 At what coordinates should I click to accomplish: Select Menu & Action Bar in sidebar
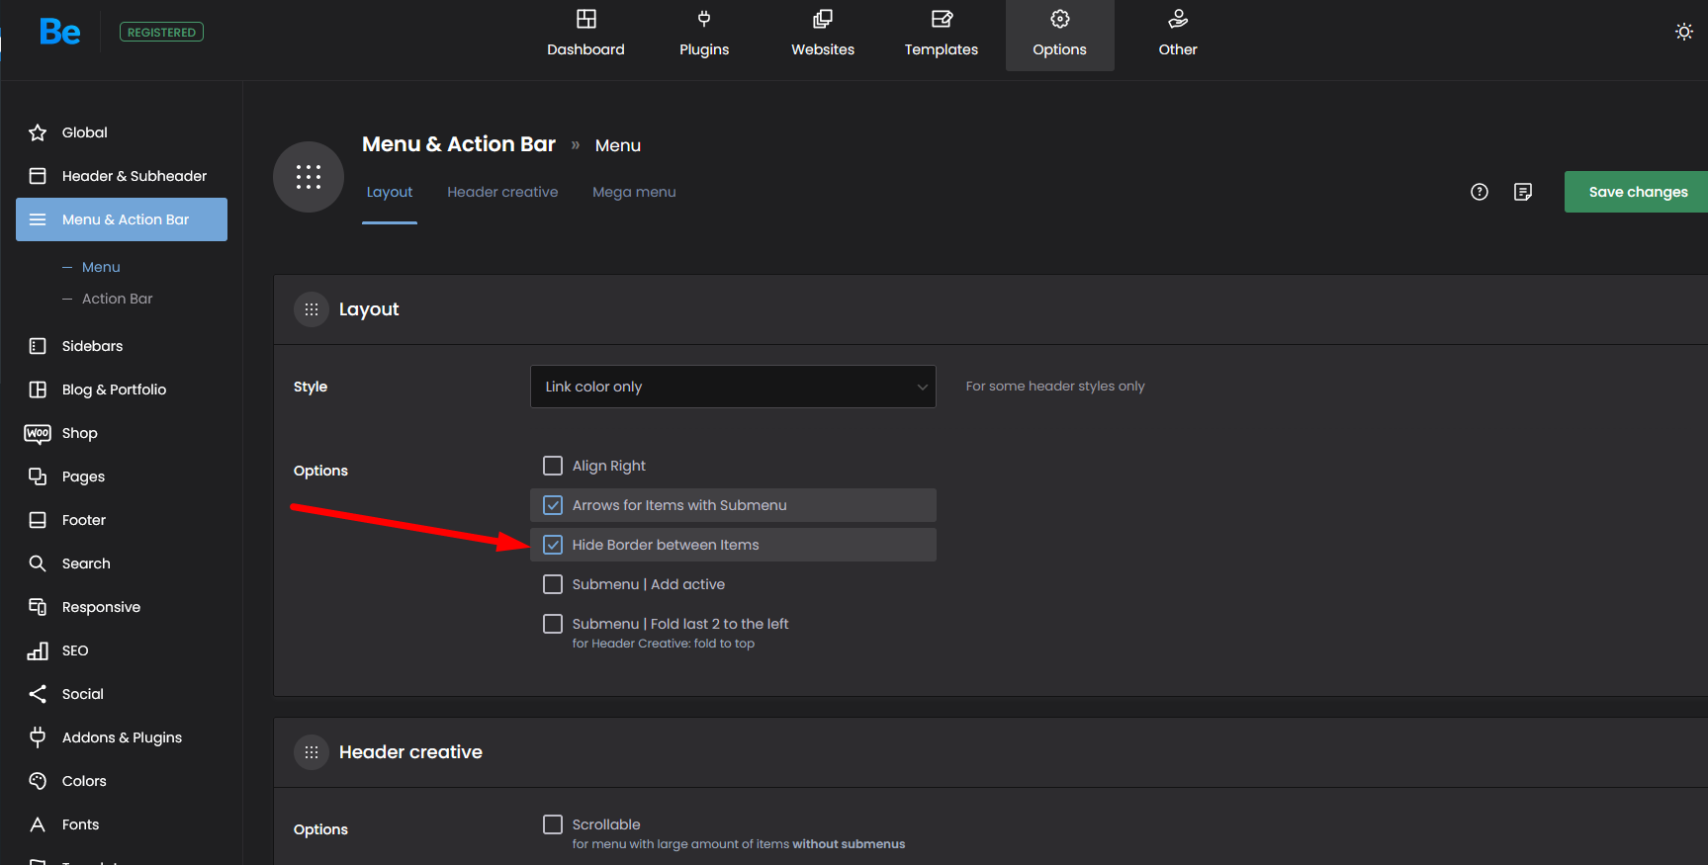[x=122, y=219]
